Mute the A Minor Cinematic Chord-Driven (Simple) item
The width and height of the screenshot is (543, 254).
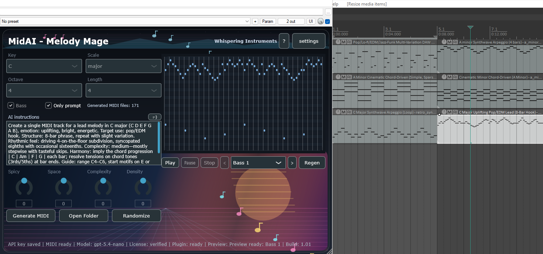coord(344,77)
